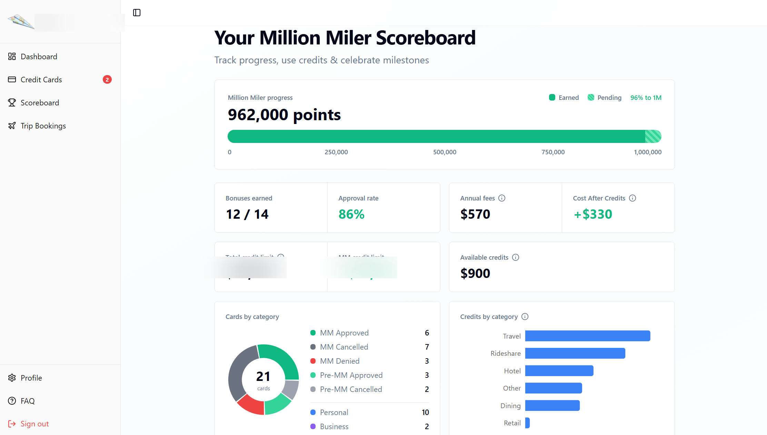Click the paper airplane logo

click(21, 21)
